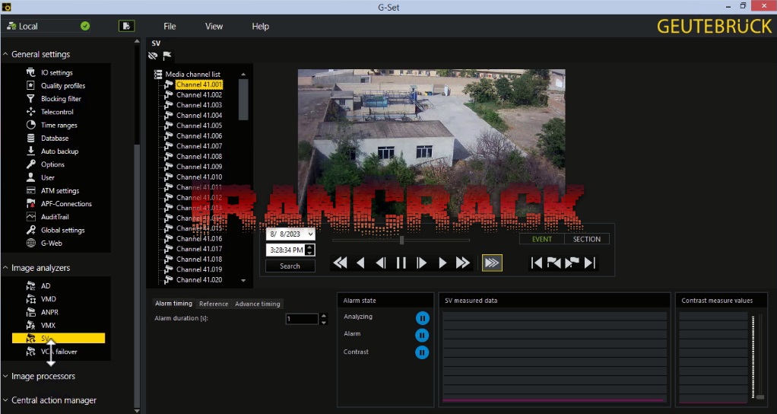The image size is (777, 414).
Task: Pause the video playback
Action: (401, 263)
